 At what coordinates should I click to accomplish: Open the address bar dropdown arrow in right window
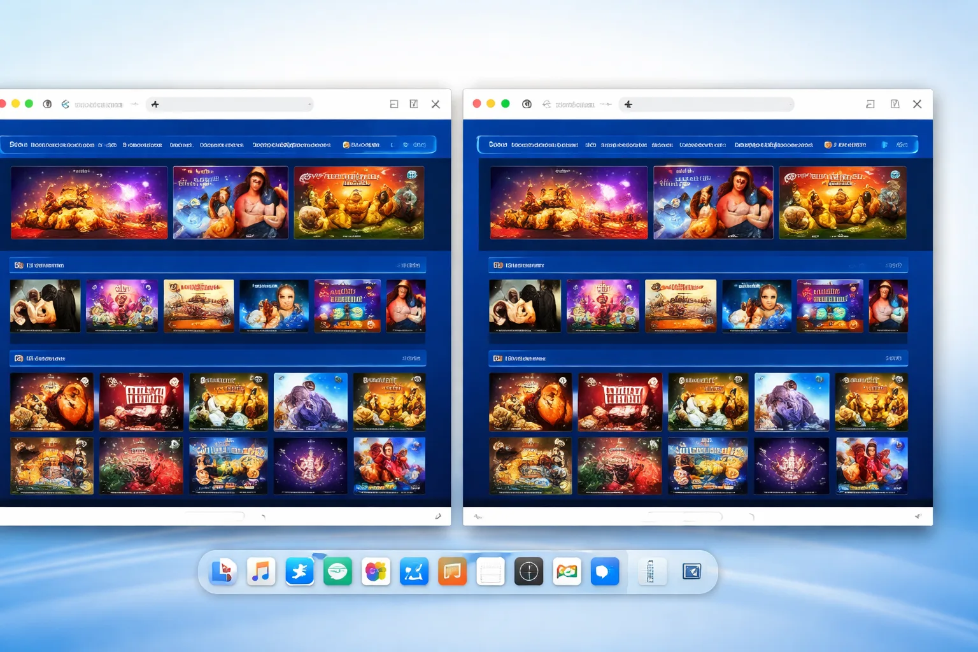click(790, 104)
